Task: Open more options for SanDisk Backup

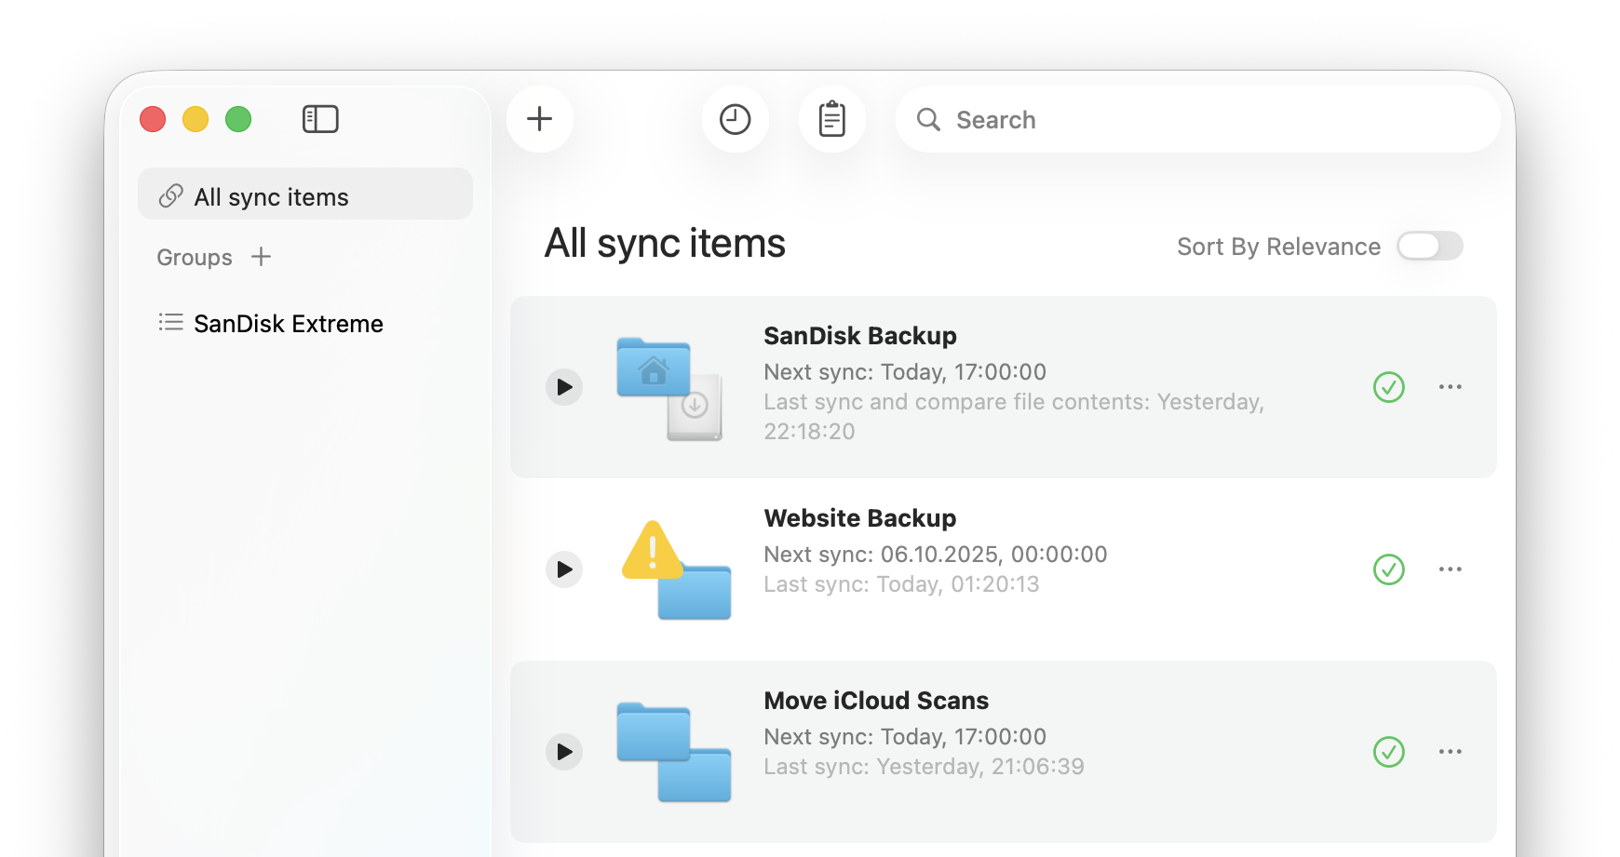Action: pyautogui.click(x=1450, y=387)
